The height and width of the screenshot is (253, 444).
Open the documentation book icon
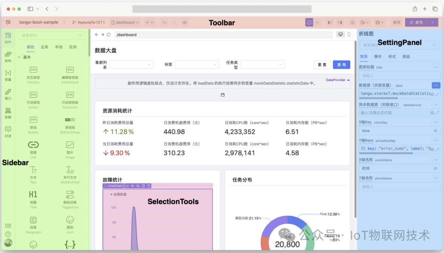[8, 226]
